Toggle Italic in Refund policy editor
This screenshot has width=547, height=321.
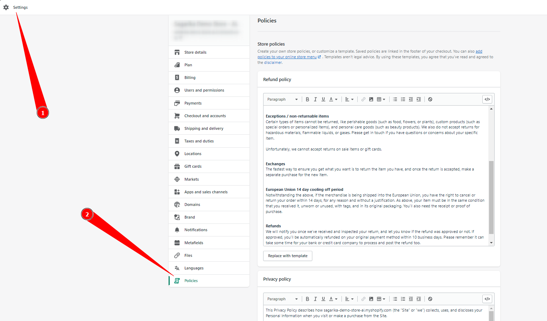tap(315, 99)
